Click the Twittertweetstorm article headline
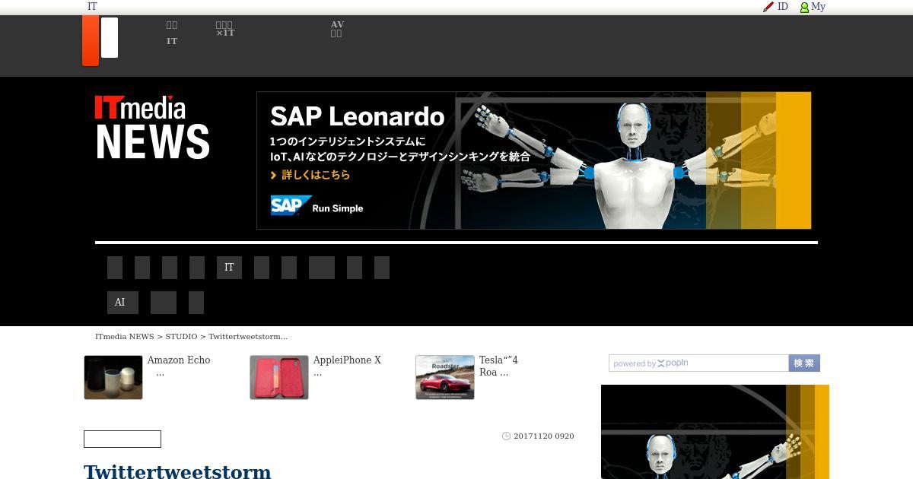 [177, 471]
